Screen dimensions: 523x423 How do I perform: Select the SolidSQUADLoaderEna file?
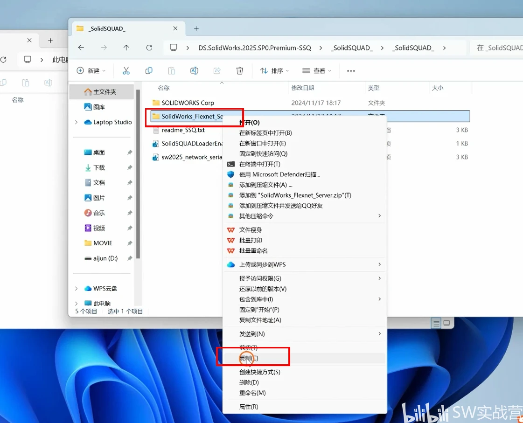click(187, 144)
